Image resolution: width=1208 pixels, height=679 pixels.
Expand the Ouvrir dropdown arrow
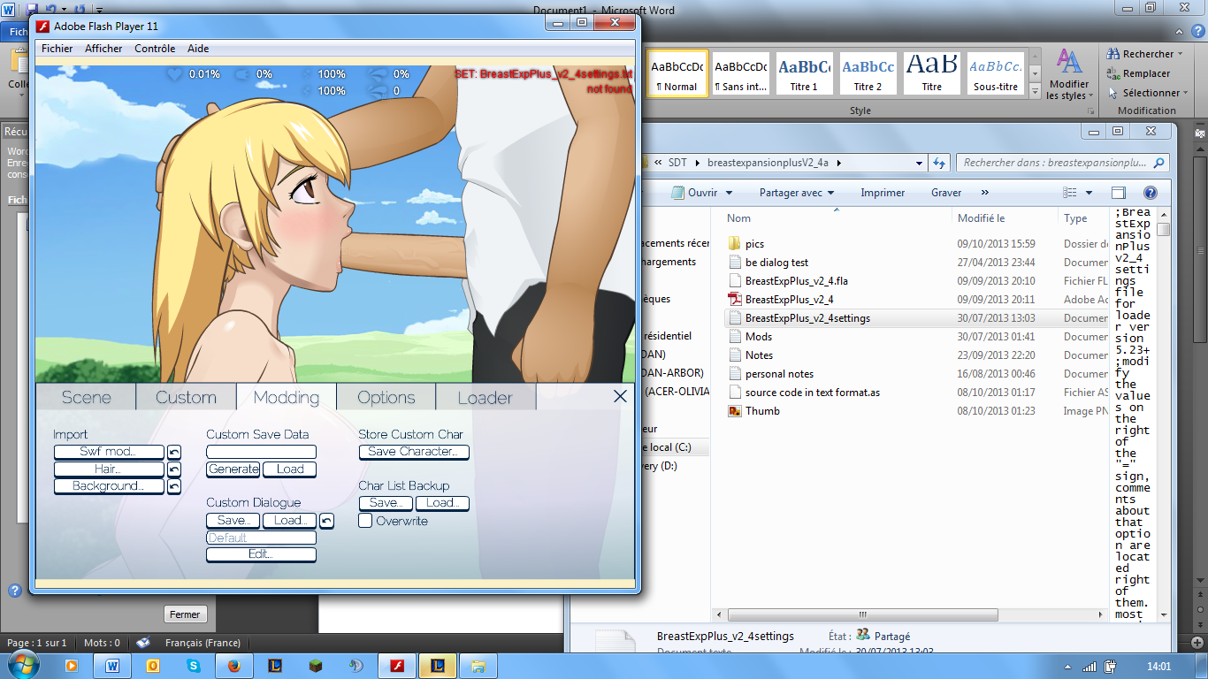[729, 193]
